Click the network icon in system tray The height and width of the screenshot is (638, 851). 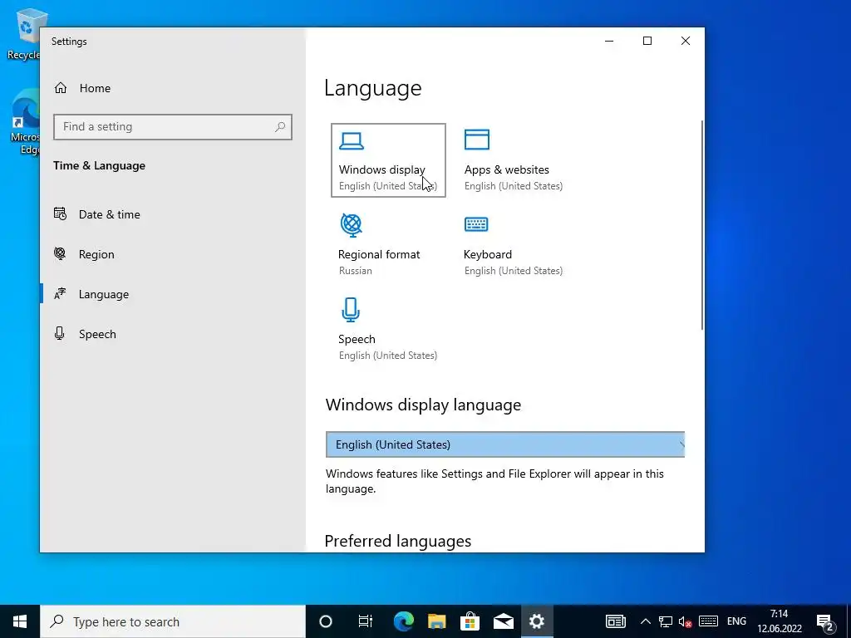tap(666, 621)
